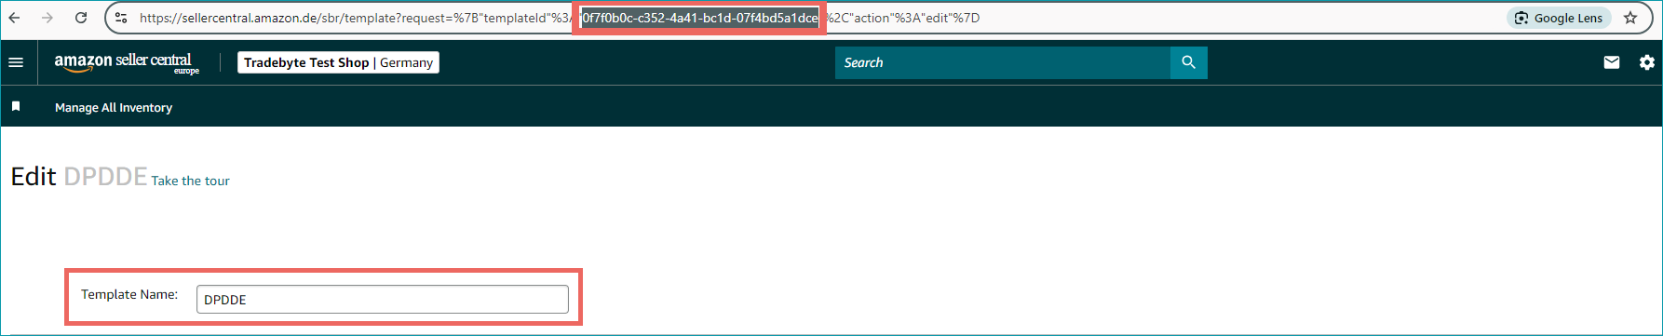Click the bookmark flag icon in the favorites bar
Image resolution: width=1663 pixels, height=336 pixels.
(x=16, y=107)
